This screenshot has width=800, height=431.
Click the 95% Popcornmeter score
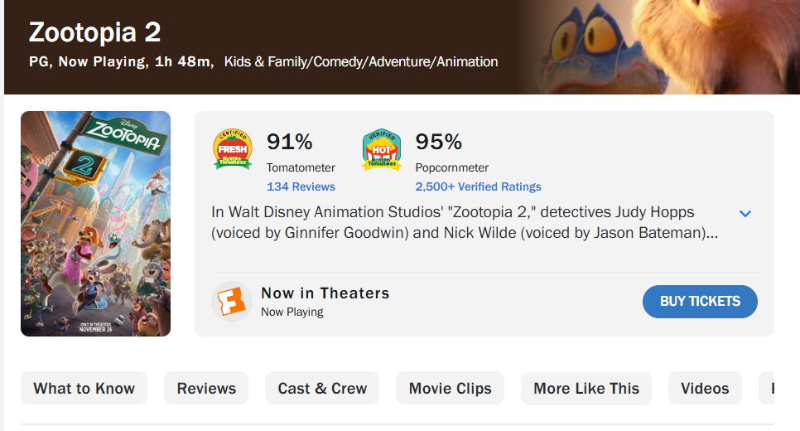[x=438, y=143]
